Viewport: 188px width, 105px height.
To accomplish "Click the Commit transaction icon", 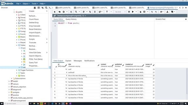I will (152, 12).
